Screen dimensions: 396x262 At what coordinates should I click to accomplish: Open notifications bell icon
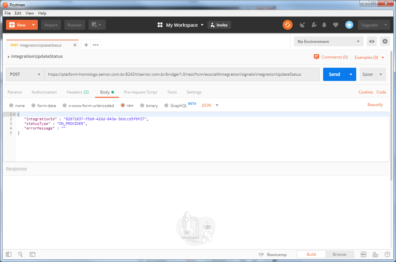tap(324, 25)
